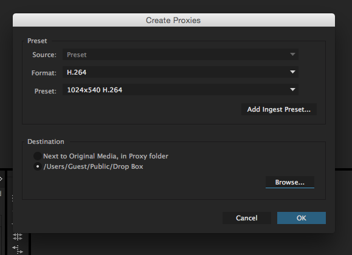Choose Next to Original Media radio option
352x255 pixels.
tap(37, 156)
